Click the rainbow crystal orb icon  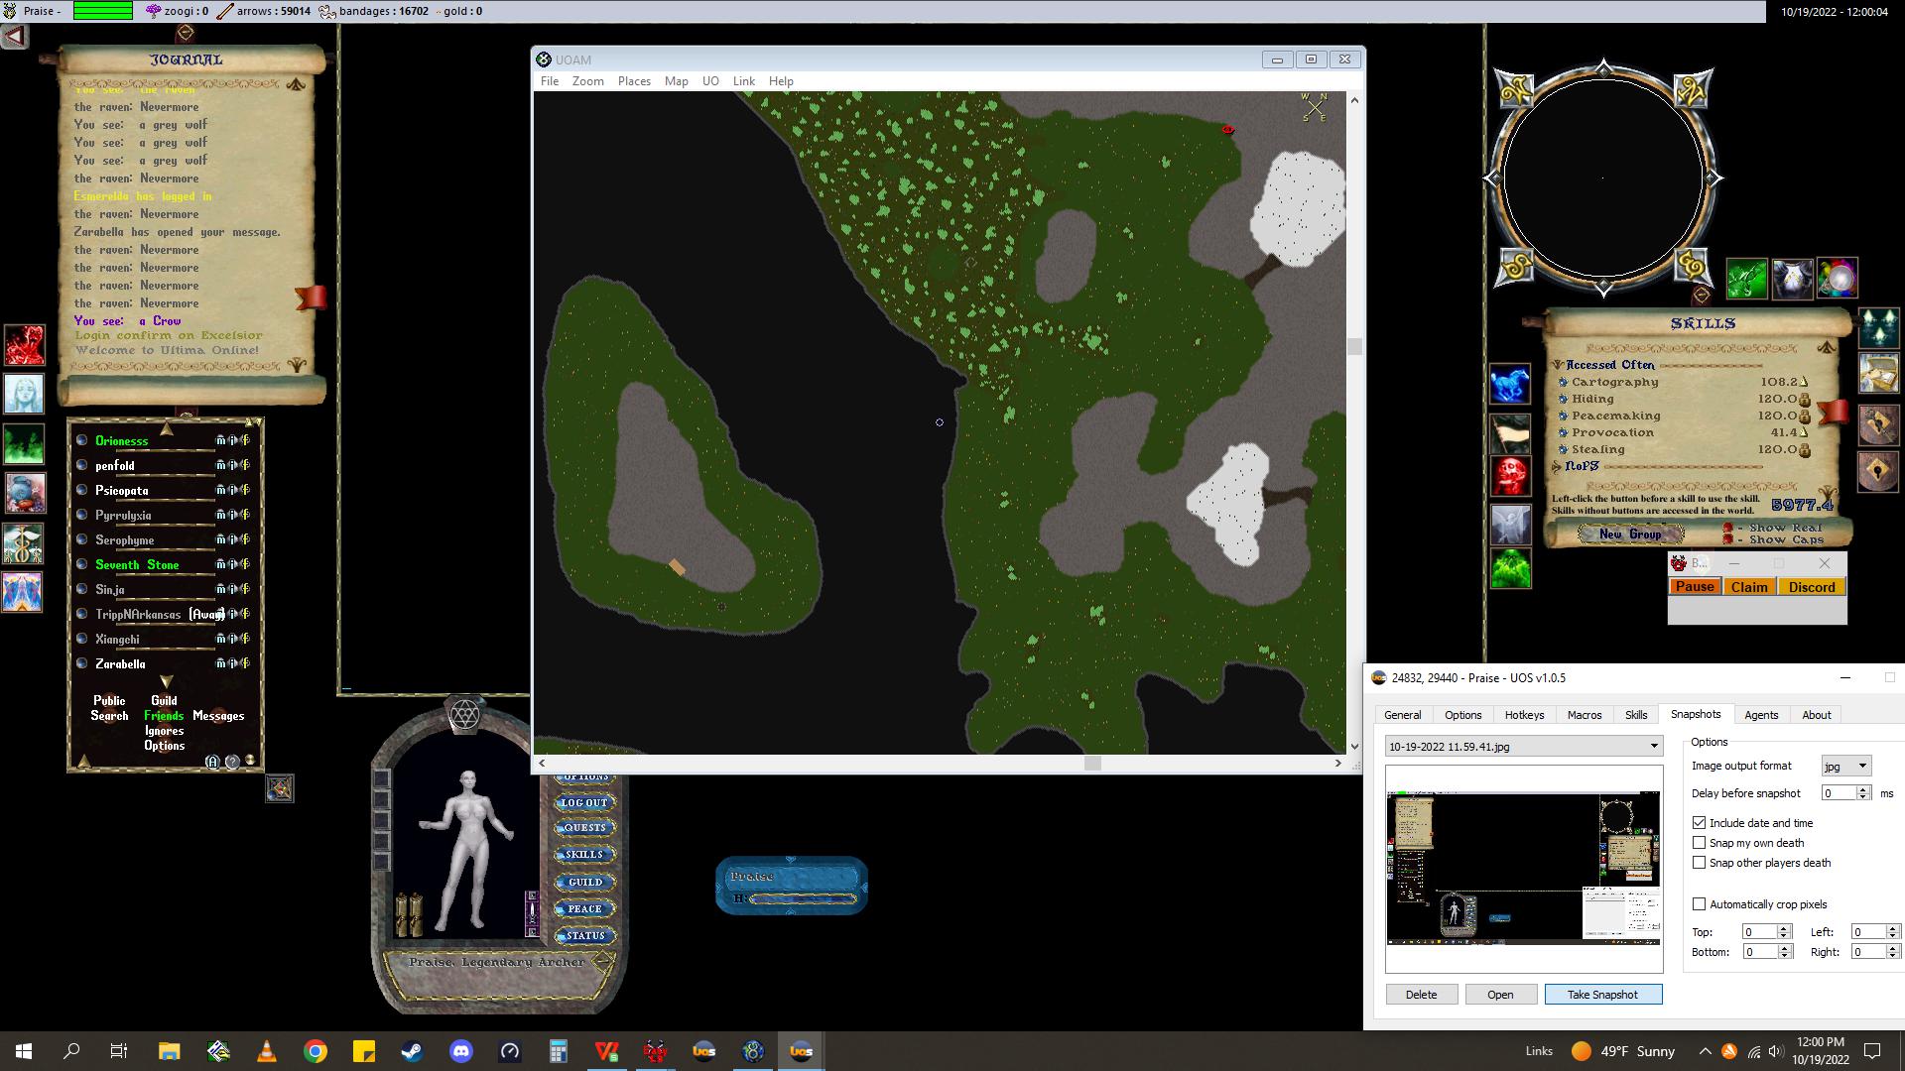pyautogui.click(x=1838, y=279)
